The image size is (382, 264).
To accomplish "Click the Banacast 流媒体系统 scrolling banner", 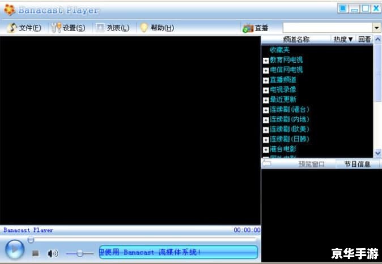I will point(179,252).
